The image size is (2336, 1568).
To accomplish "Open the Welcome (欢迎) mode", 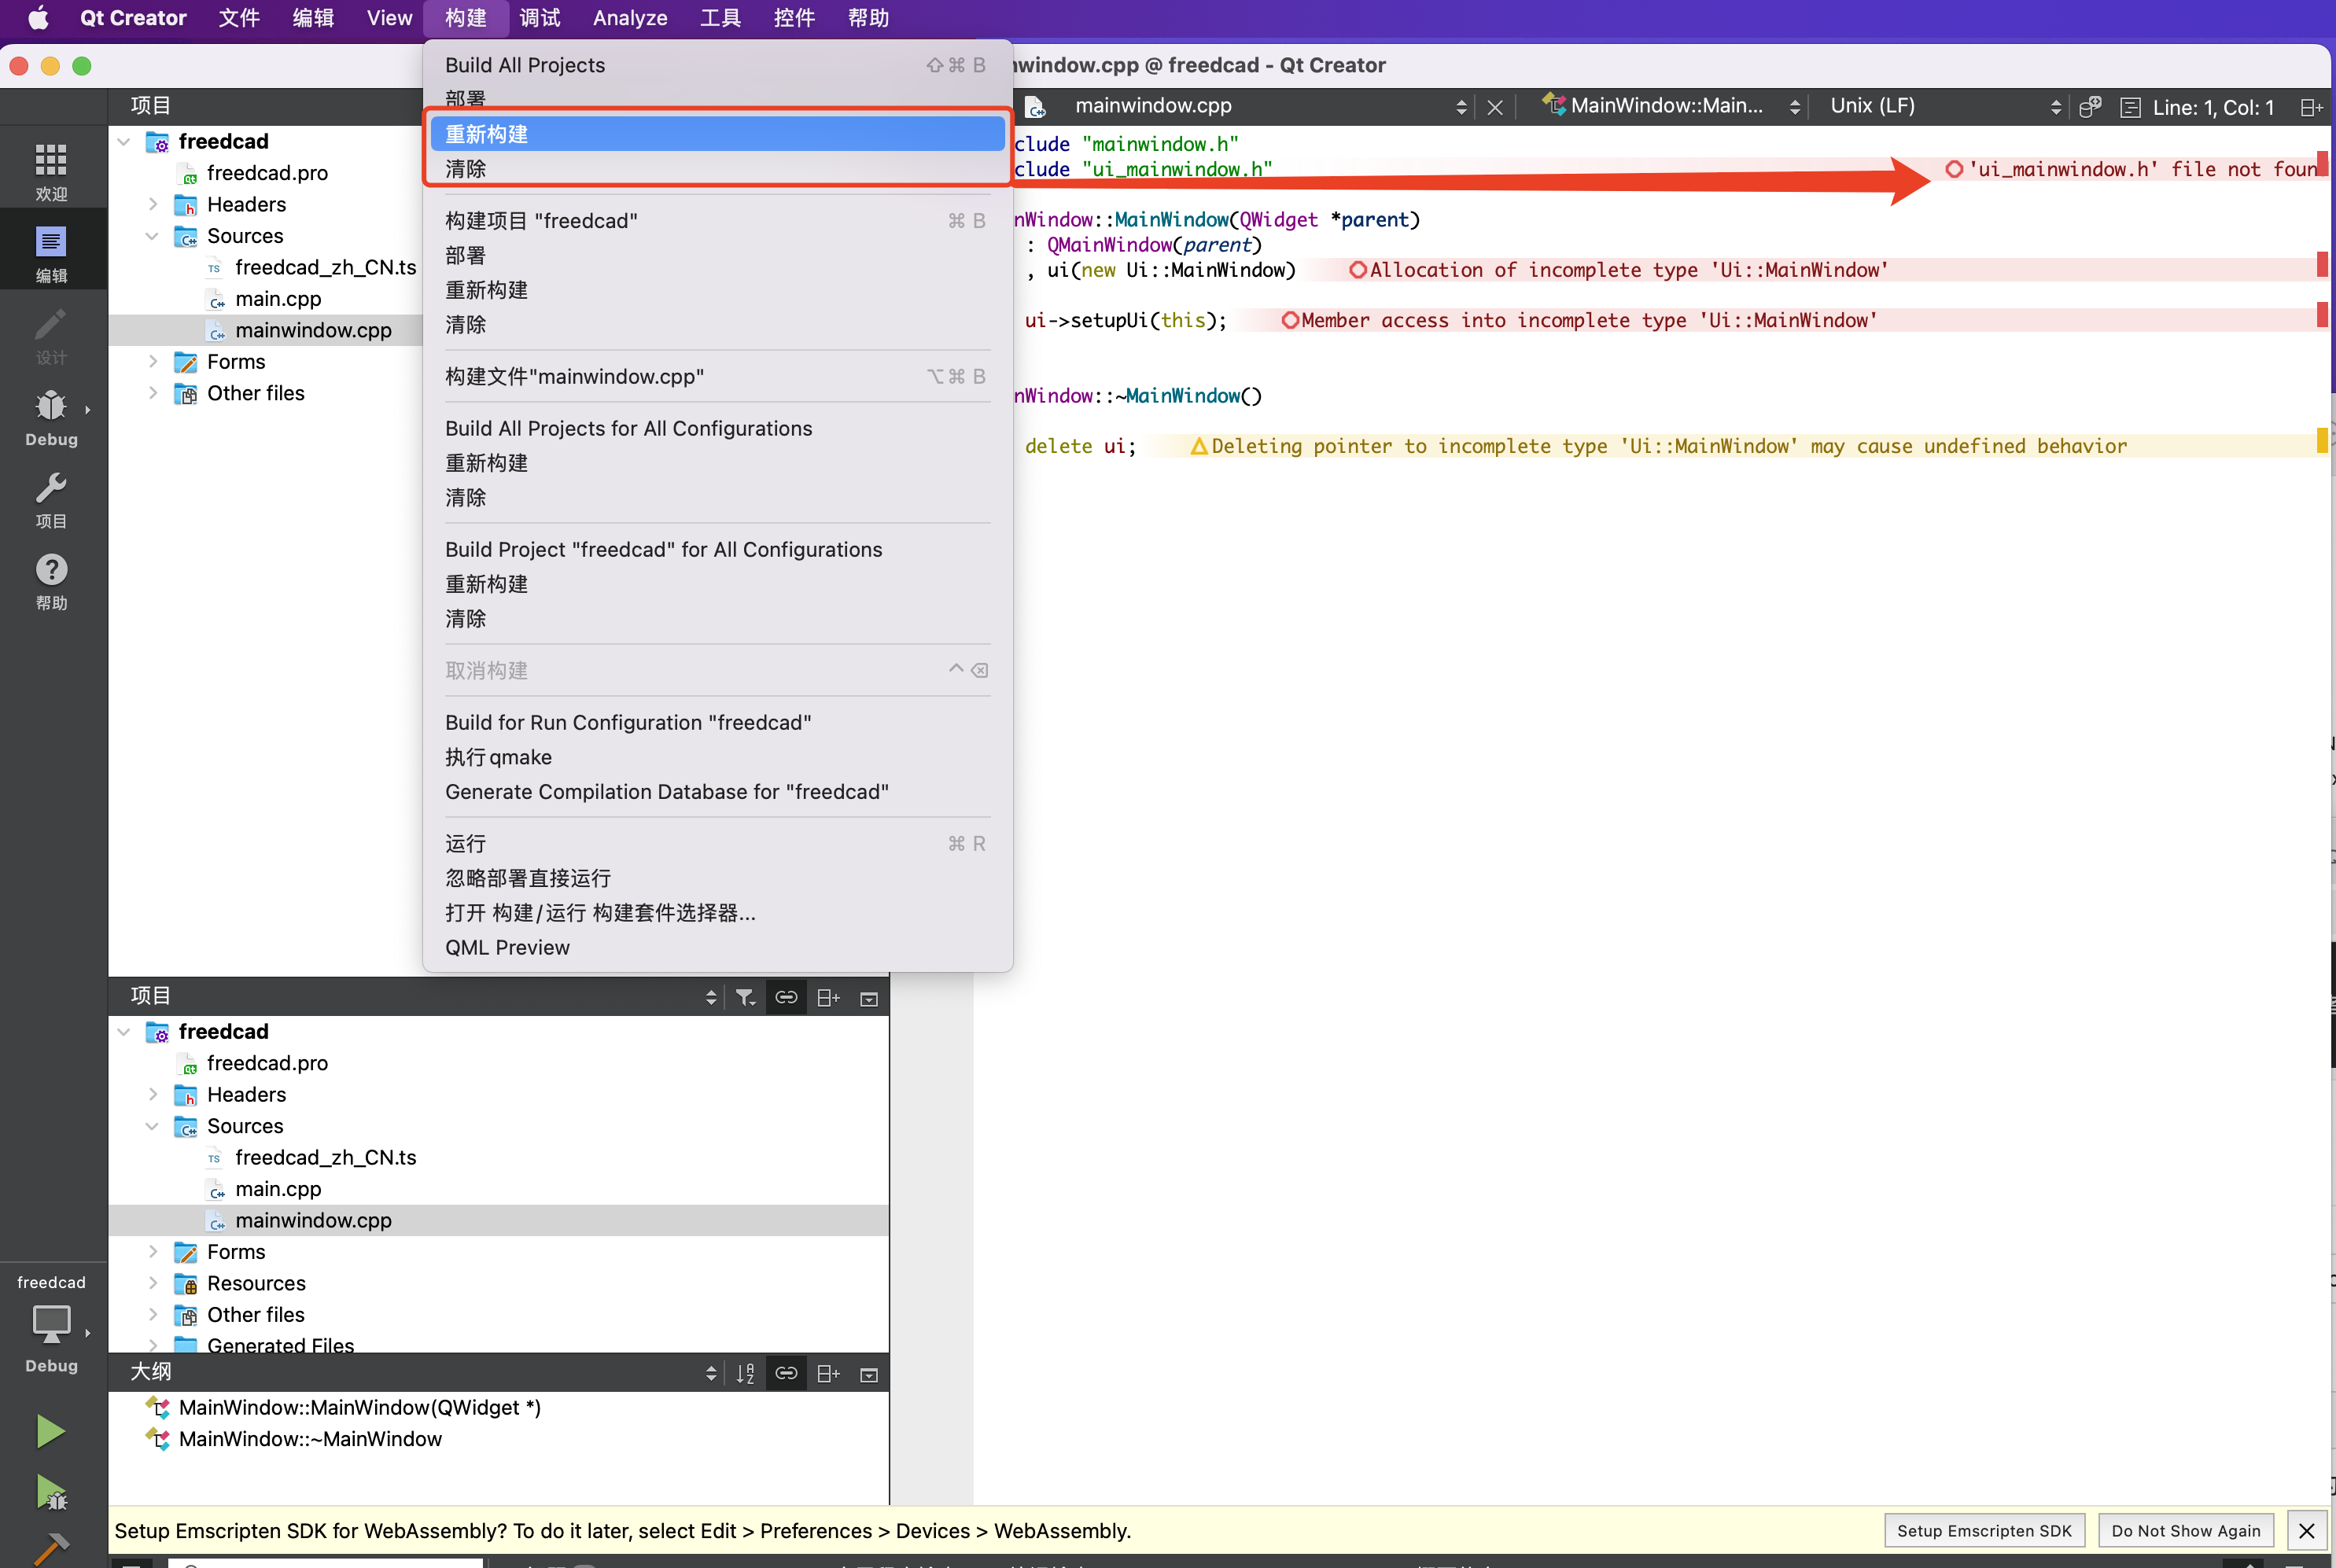I will tap(51, 171).
